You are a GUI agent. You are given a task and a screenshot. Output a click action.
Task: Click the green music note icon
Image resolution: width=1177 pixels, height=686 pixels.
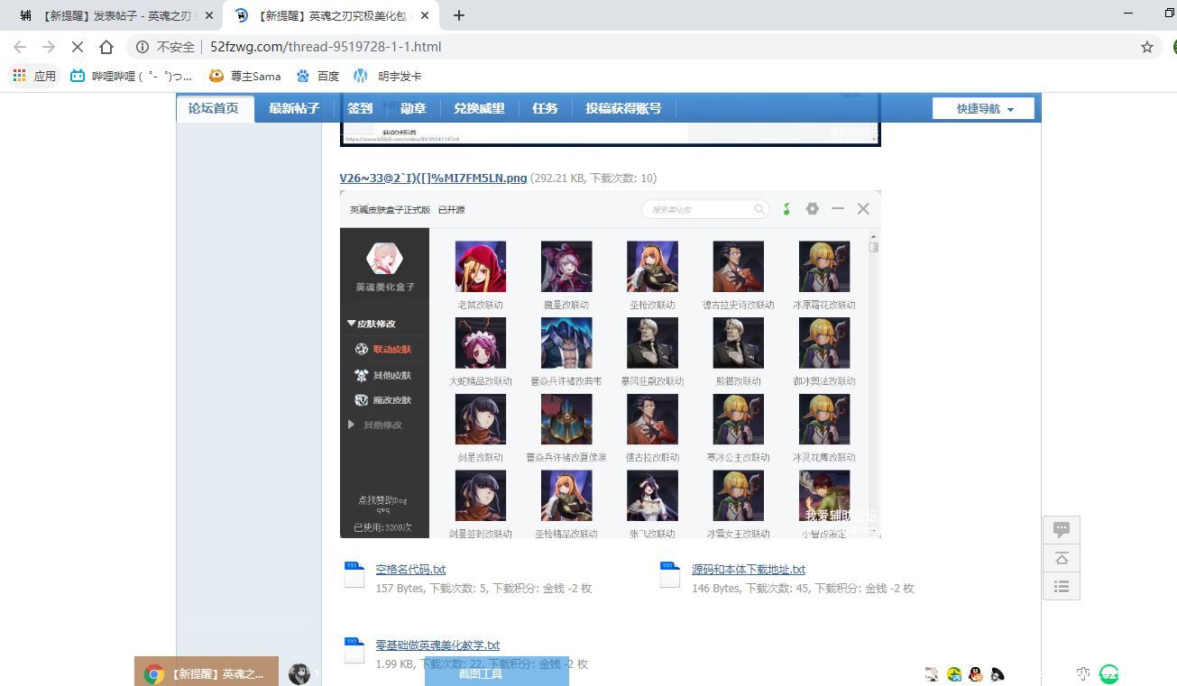(x=786, y=209)
